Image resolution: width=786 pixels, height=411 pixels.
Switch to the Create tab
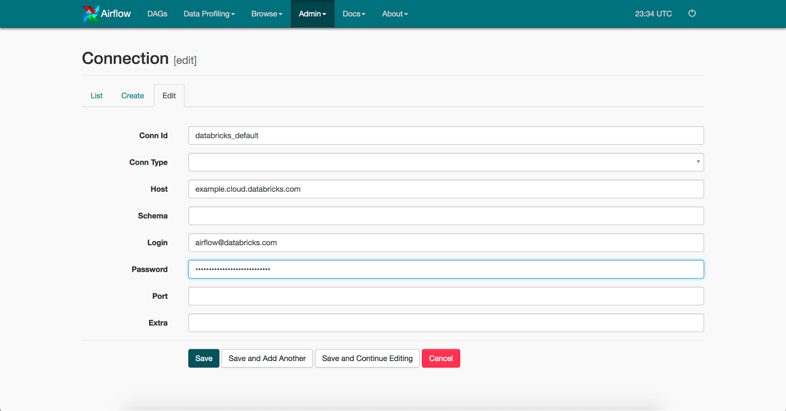[x=133, y=96]
